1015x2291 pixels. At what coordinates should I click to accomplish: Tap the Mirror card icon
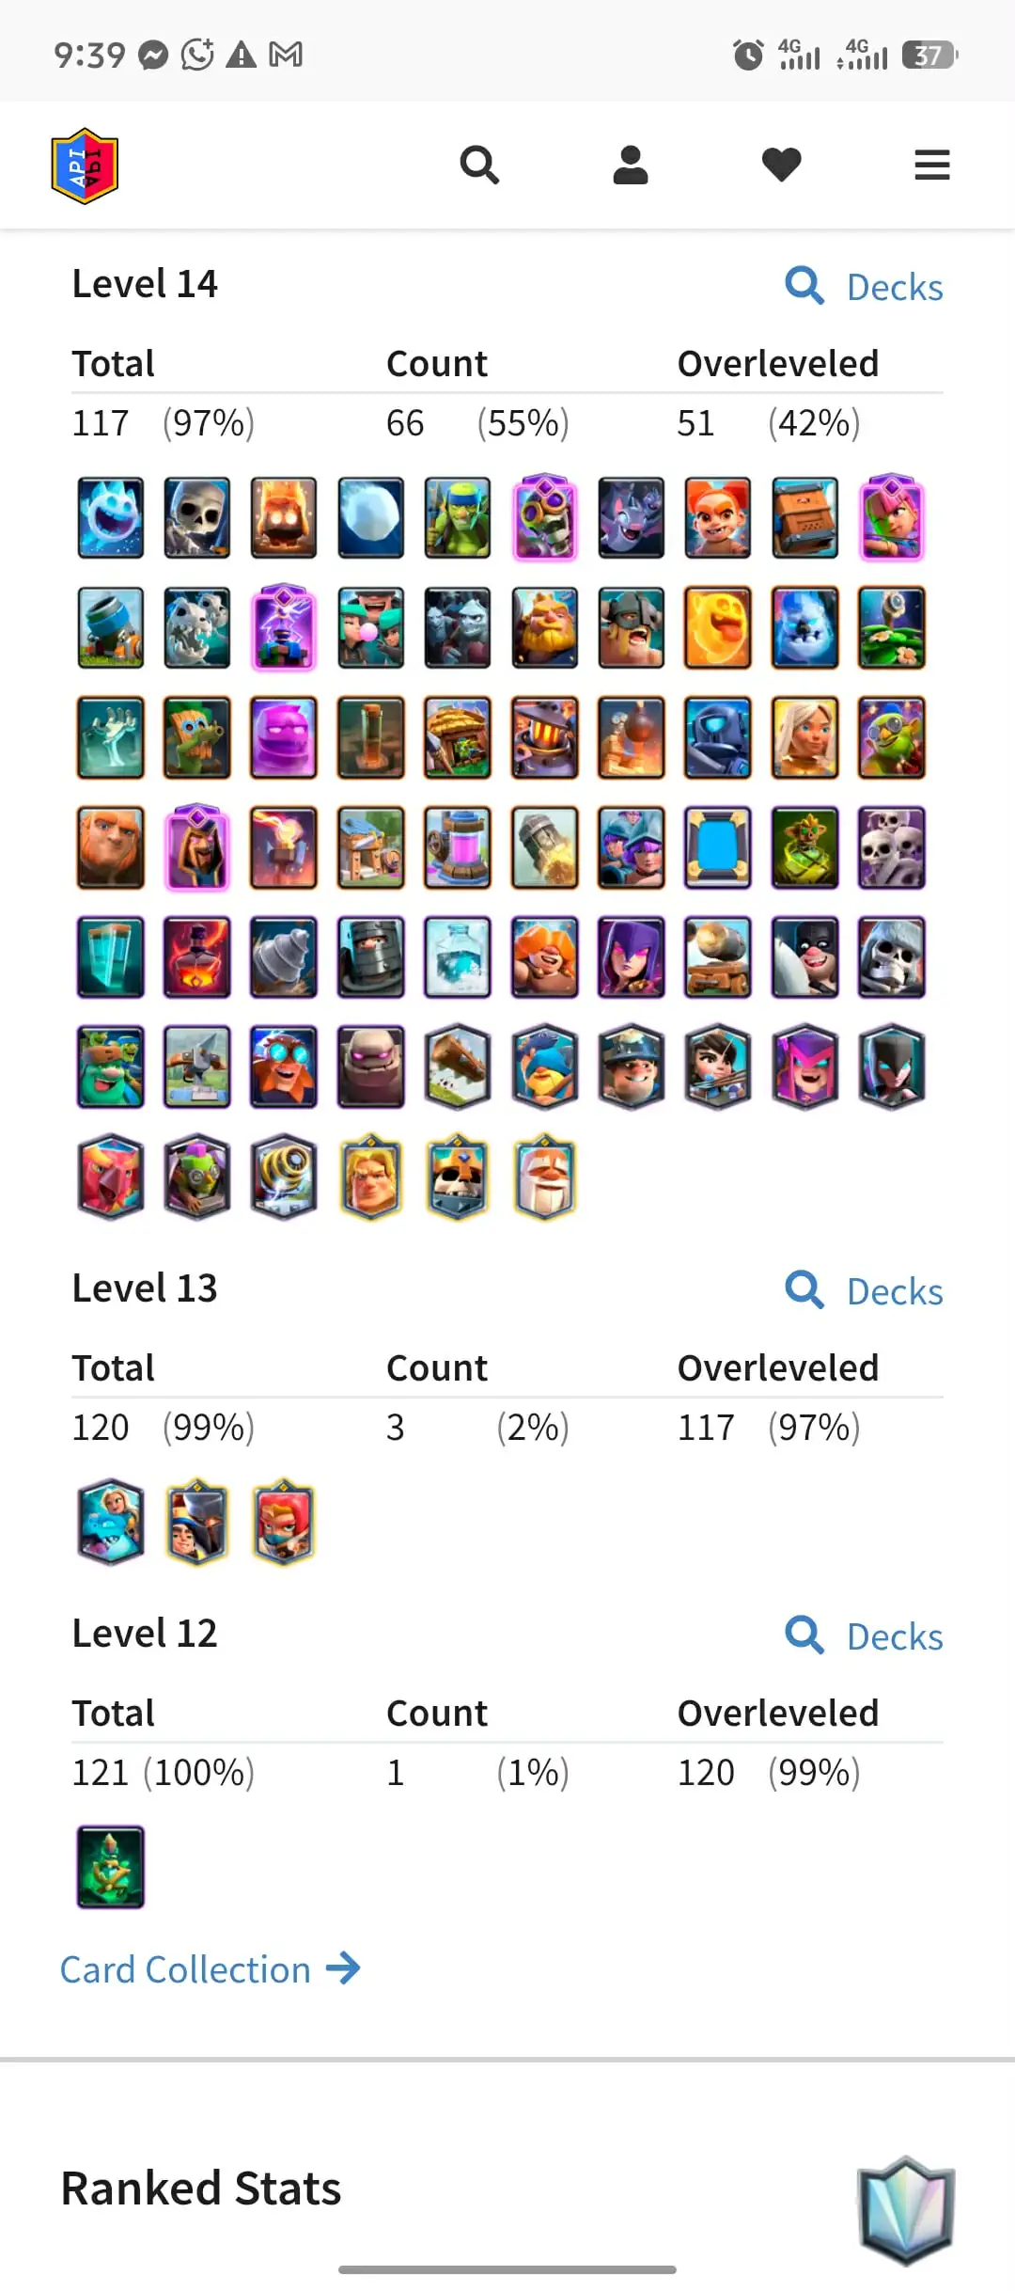point(718,847)
